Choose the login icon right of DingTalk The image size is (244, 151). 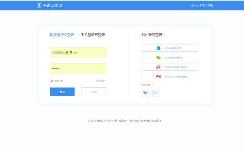coord(156,93)
